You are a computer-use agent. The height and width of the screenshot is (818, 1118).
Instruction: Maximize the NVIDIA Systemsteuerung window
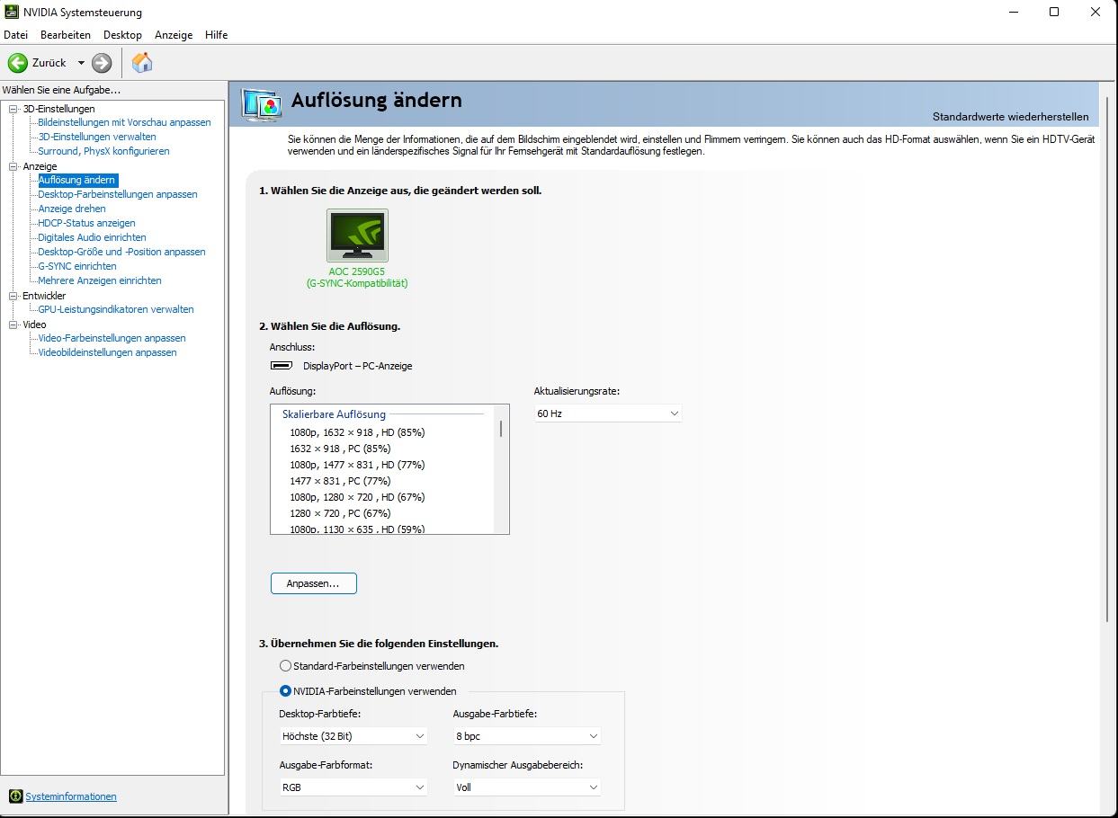tap(1054, 13)
